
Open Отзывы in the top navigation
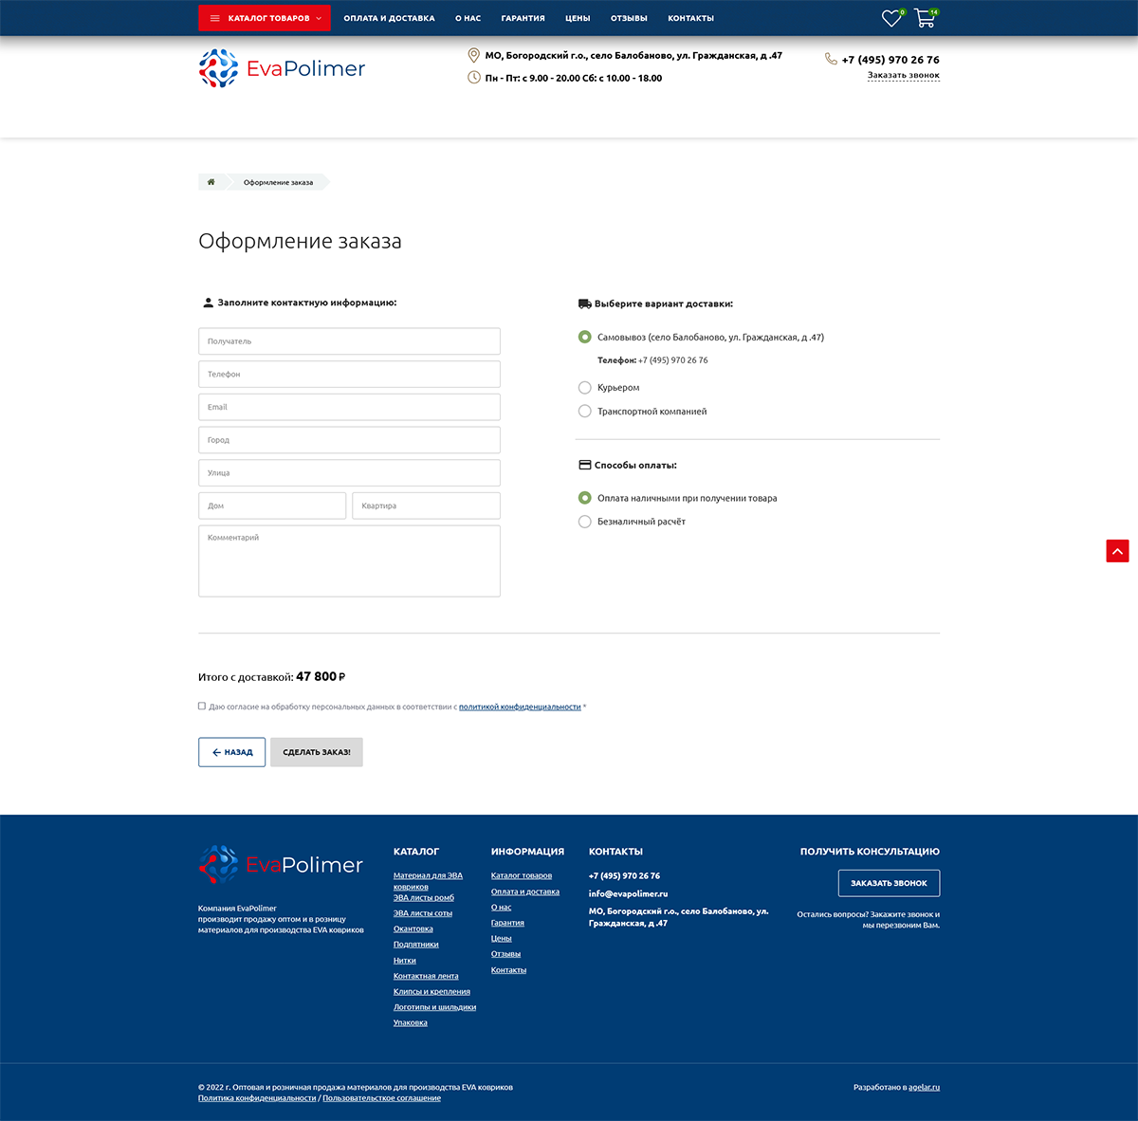pyautogui.click(x=629, y=18)
